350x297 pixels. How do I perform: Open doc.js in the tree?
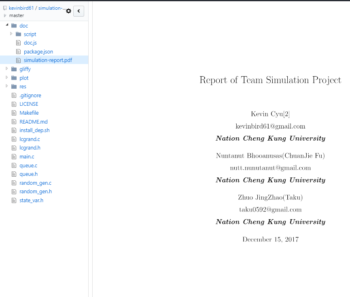(30, 43)
